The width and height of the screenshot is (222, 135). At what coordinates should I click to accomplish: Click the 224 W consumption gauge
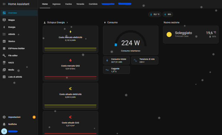pyautogui.click(x=131, y=41)
